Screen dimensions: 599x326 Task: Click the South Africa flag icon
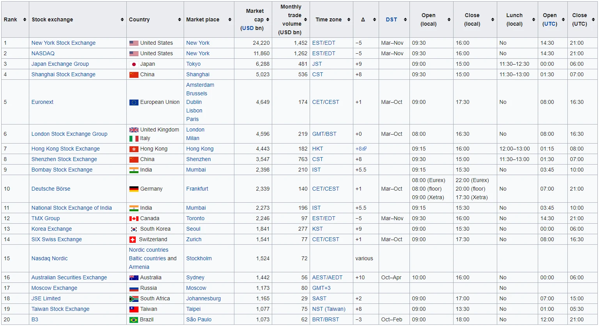pos(134,299)
